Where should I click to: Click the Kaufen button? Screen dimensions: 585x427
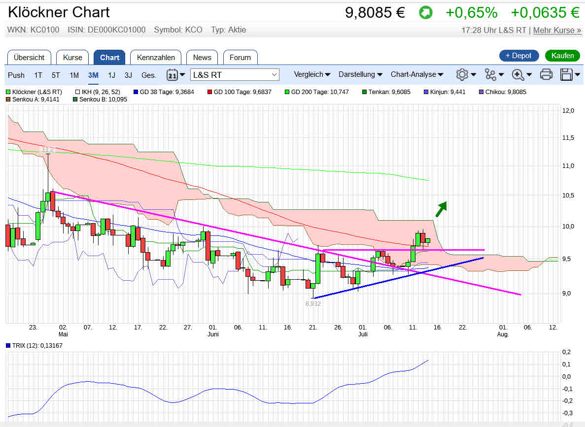click(x=562, y=56)
